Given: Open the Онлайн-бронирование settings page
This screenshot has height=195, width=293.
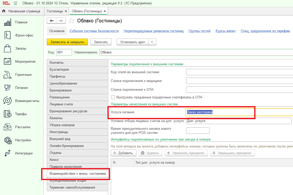Looking at the screenshot, I should (x=77, y=146).
